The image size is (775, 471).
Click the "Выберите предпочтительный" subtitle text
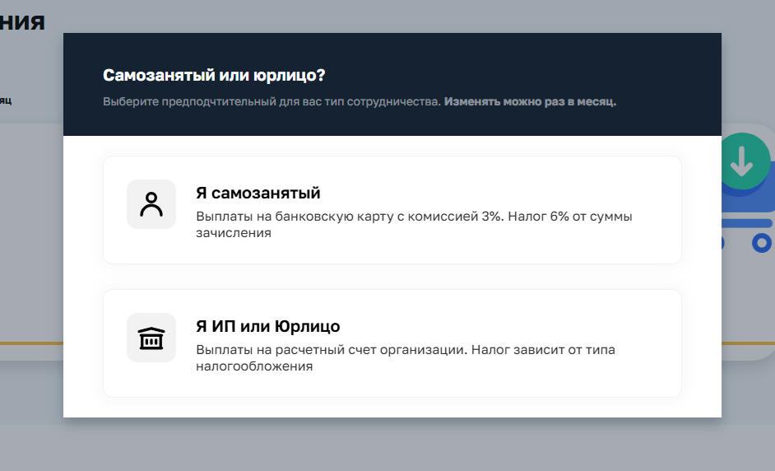(x=271, y=102)
